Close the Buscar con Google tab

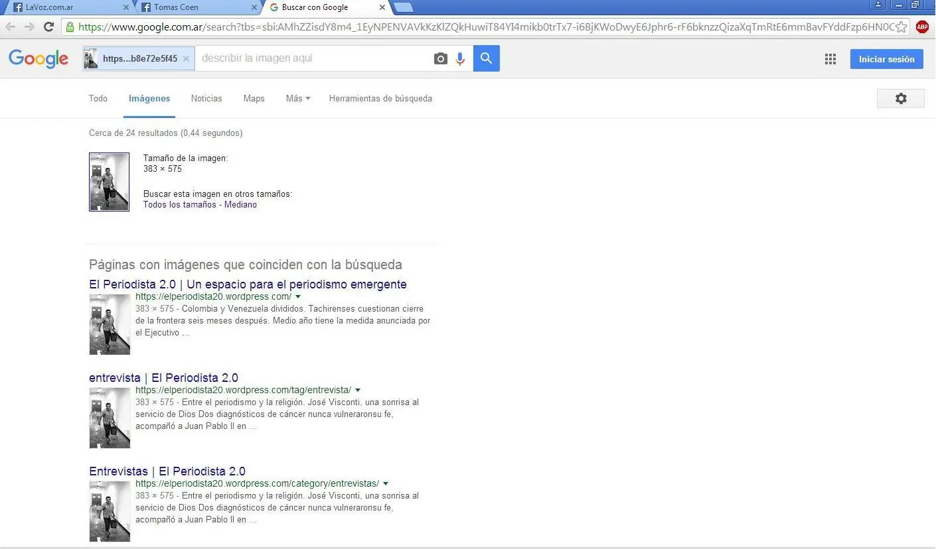[x=382, y=7]
